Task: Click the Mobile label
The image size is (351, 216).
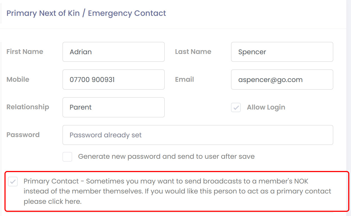Action: (18, 80)
